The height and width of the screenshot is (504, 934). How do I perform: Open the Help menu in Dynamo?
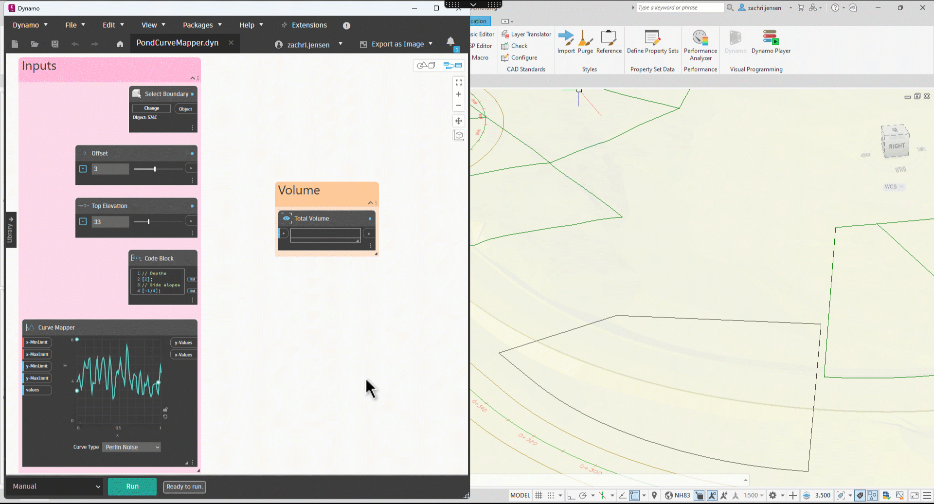[x=251, y=25]
